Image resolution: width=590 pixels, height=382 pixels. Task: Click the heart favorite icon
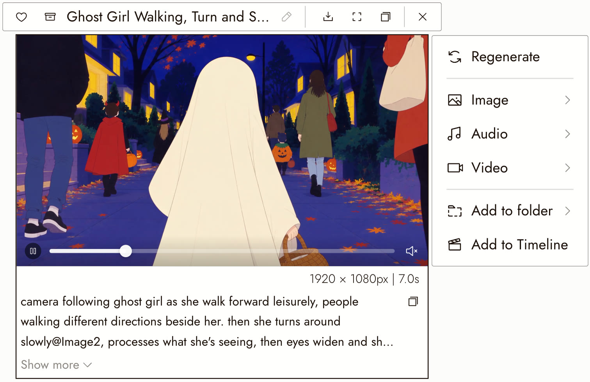coord(21,17)
